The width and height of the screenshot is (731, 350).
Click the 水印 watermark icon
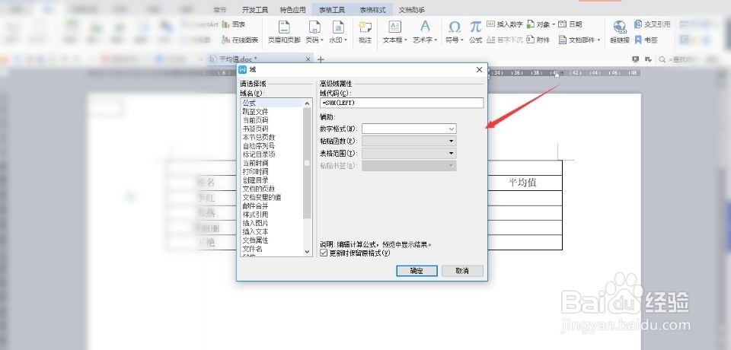point(338,27)
